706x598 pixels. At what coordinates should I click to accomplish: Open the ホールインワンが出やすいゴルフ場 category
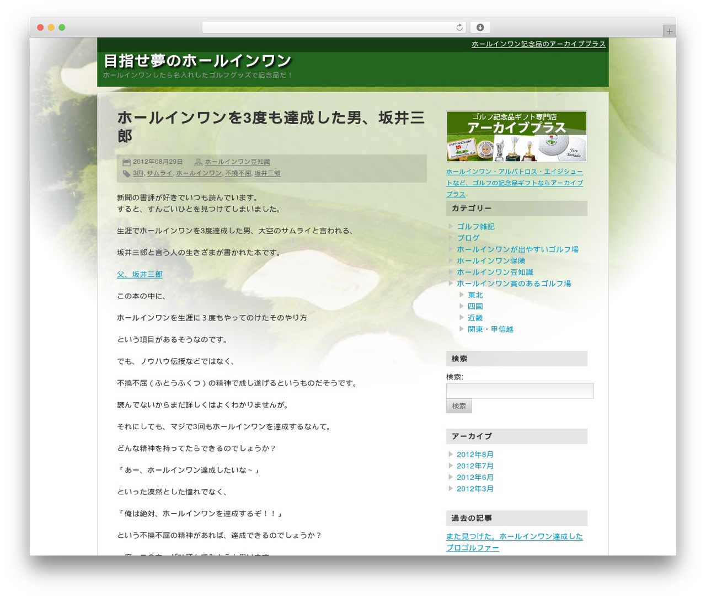tap(517, 249)
